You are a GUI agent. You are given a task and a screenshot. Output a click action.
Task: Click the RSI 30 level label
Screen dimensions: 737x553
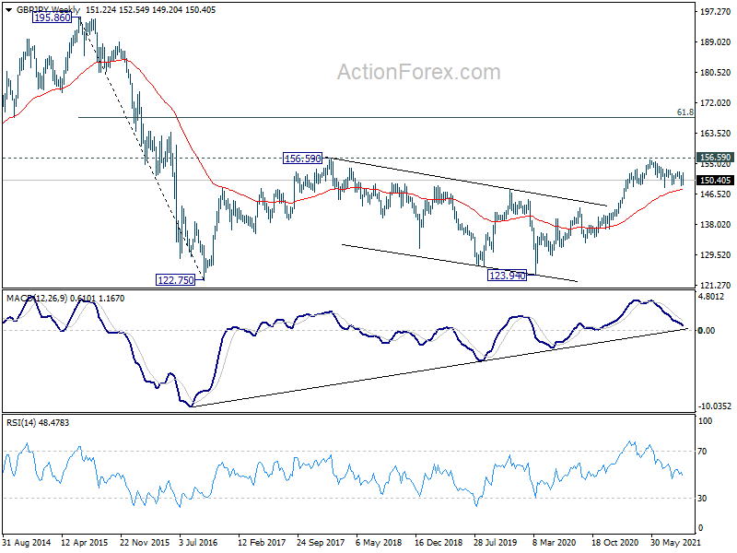pyautogui.click(x=702, y=499)
